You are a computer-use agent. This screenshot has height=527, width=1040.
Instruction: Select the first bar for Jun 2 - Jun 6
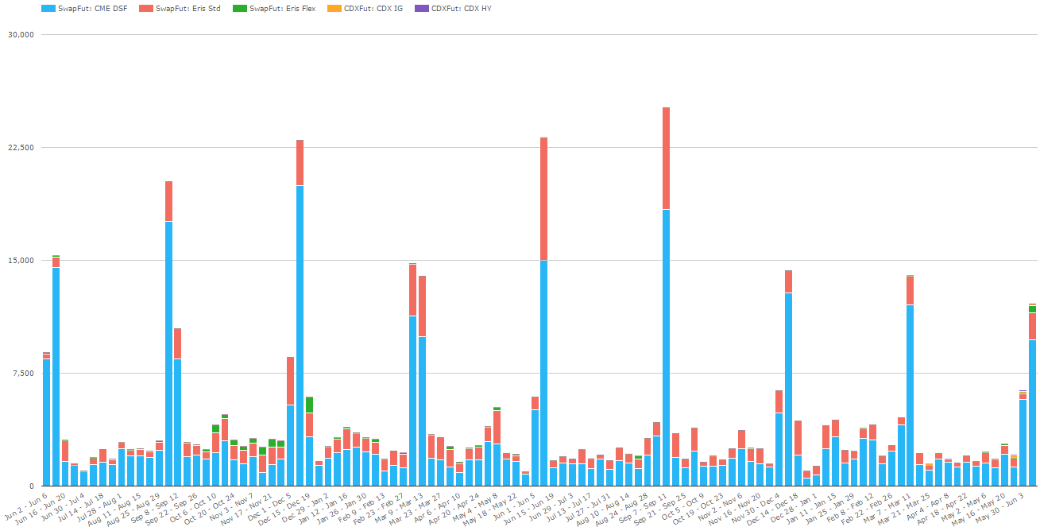coord(47,419)
